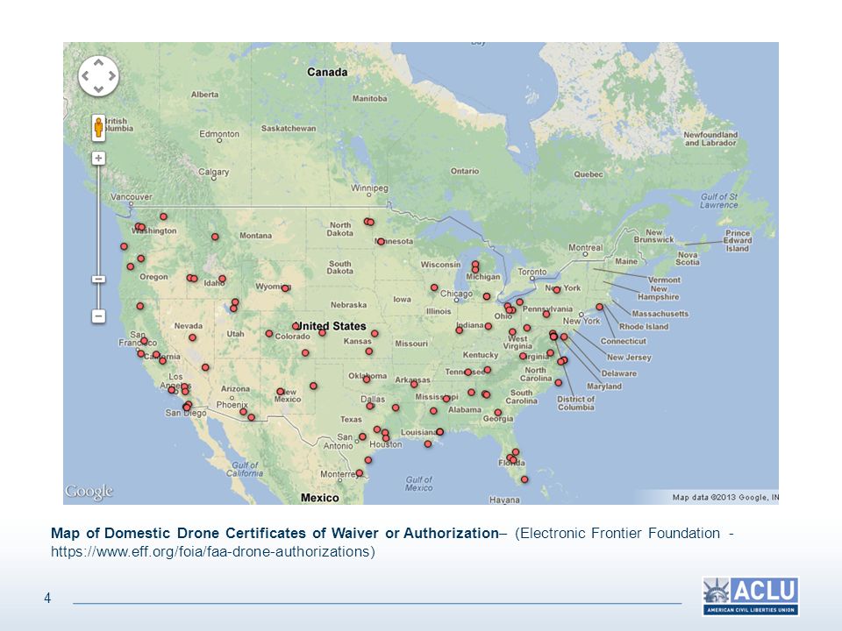Click the 'Winnipeg' city label

369,188
